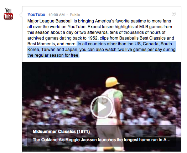Open the 10:00 AM post timestamp
This screenshot has height=153, width=187.
pos(57,15)
